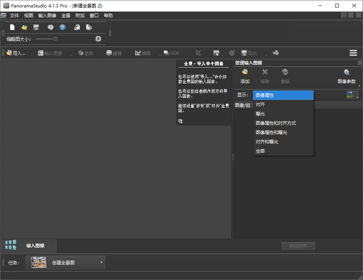The height and width of the screenshot is (280, 363).
Task: Click the new document icon
Action: coord(12,27)
